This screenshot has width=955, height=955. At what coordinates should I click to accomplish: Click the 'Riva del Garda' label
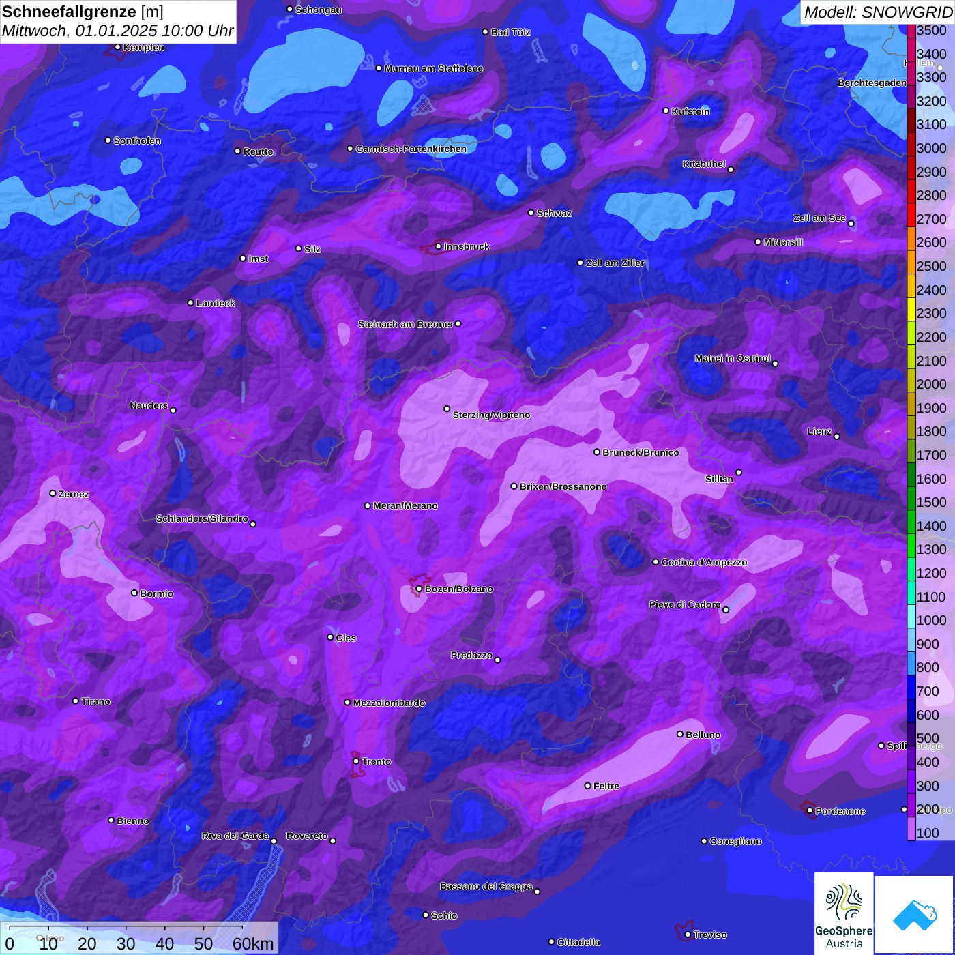point(235,836)
